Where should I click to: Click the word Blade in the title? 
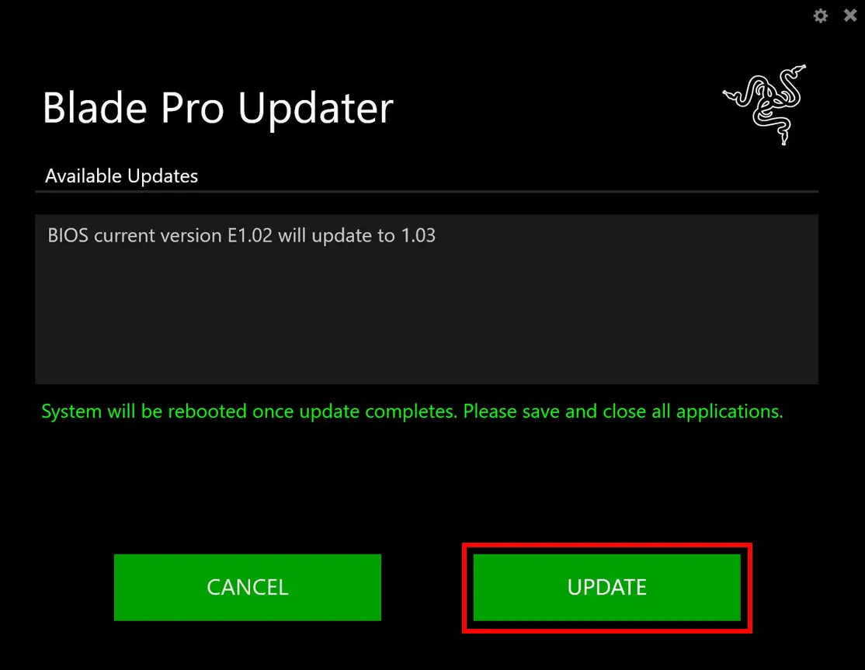click(x=95, y=108)
